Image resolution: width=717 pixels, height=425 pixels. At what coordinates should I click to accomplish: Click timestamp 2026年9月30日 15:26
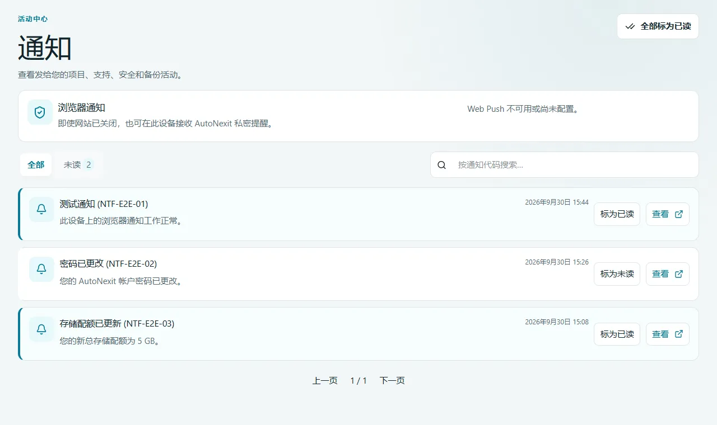coord(557,262)
